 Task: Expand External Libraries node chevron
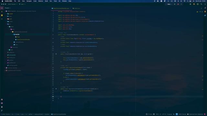coord(5,68)
